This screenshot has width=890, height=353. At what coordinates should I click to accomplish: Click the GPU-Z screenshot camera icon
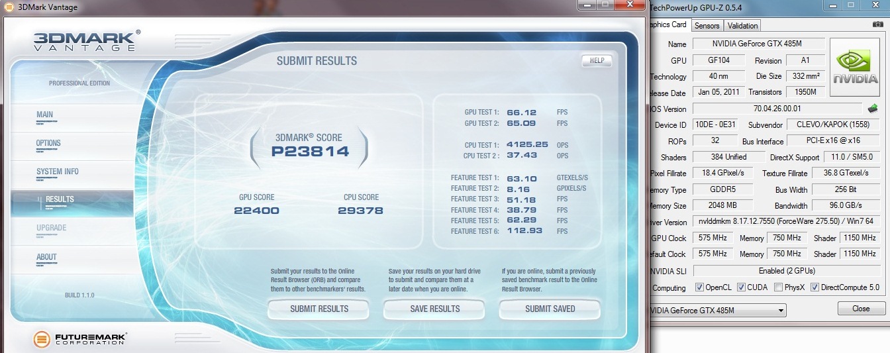(877, 25)
